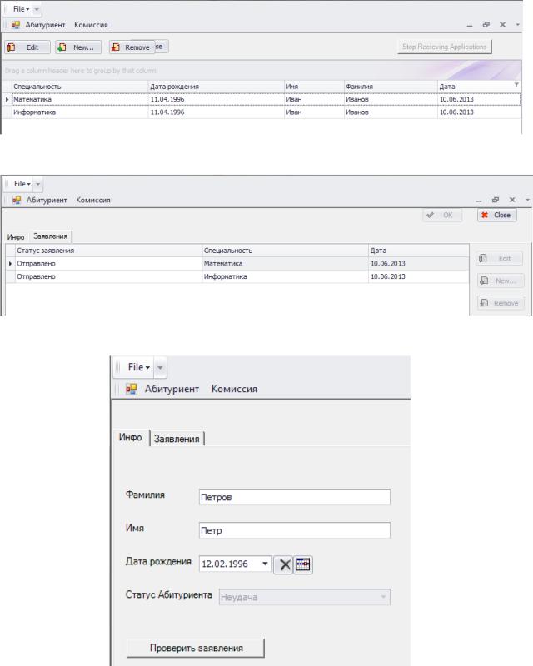Click row indicator arrow beside Отправлено Математика
The image size is (533, 666).
tap(10, 264)
